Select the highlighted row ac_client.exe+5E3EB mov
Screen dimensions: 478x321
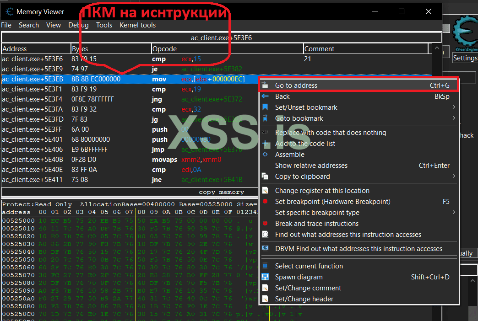tap(130, 79)
